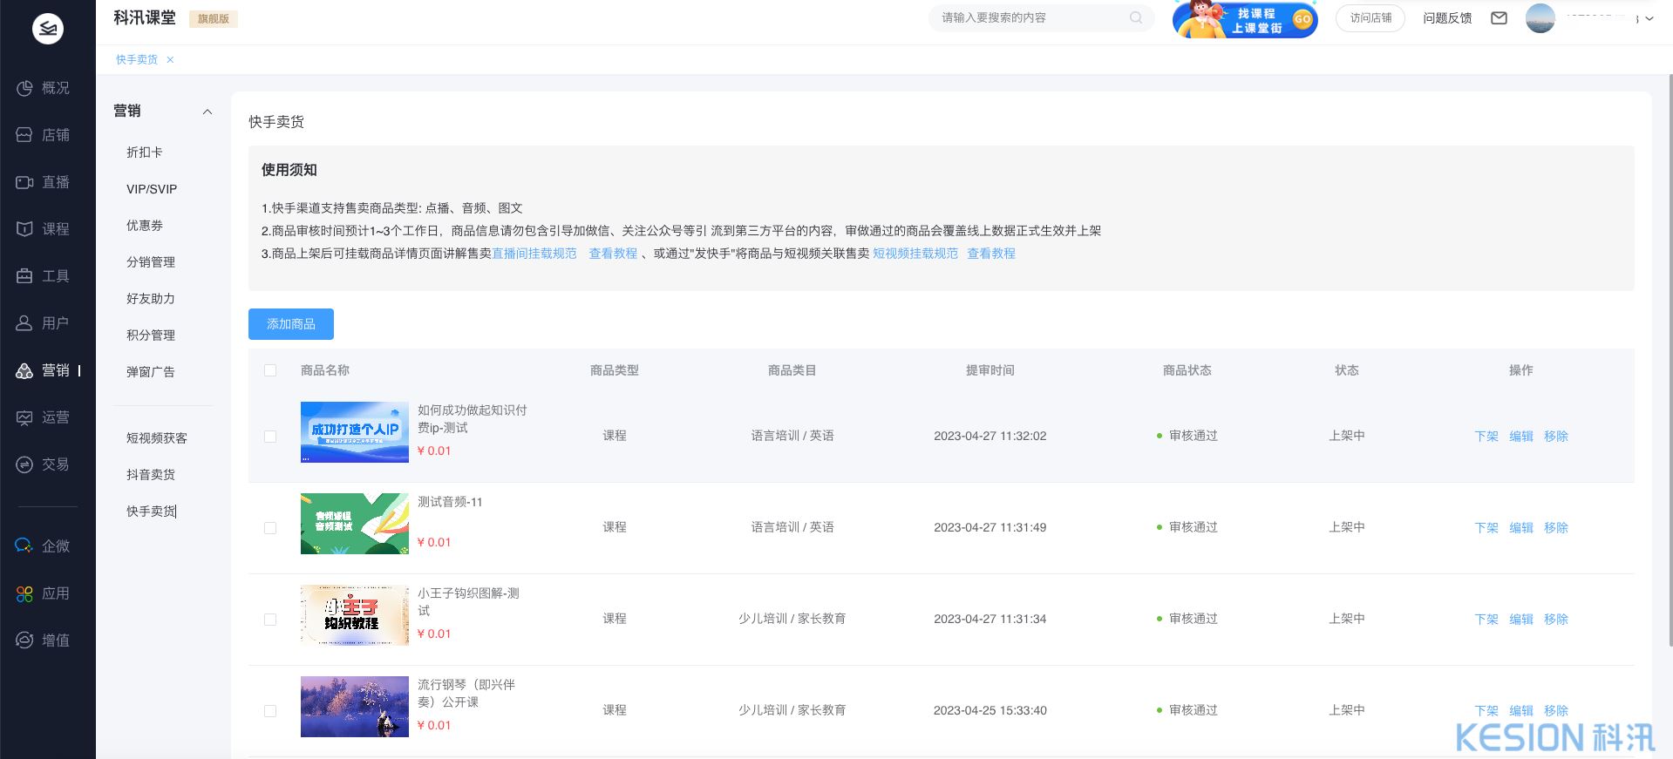The height and width of the screenshot is (759, 1673).
Task: Check the 小王子钩织图解-测试 row checkbox
Action: [x=270, y=620]
